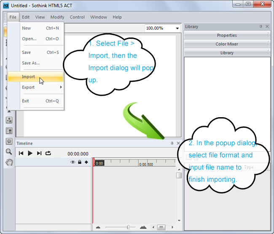Click the timeline horizontal scrollbar thumb
The image size is (274, 234).
(161, 227)
